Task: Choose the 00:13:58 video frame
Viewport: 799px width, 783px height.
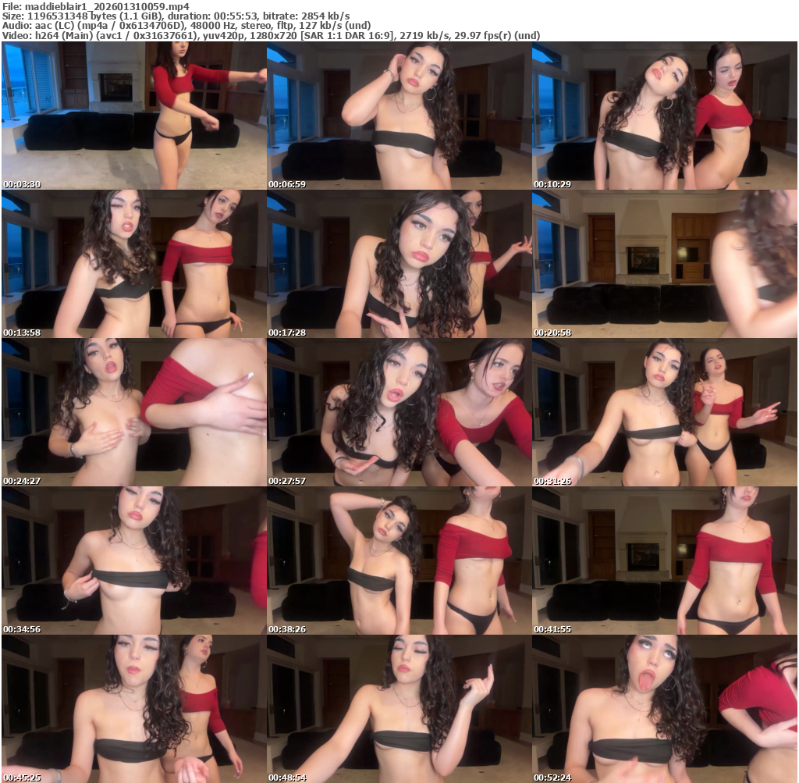Action: 133,264
